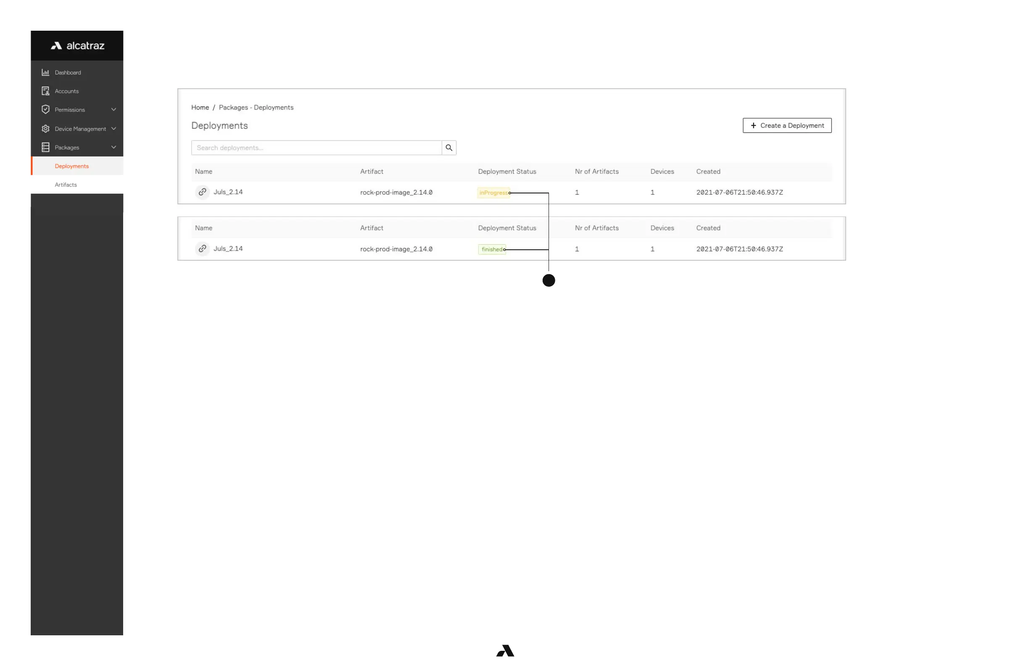
Task: Click link icon beside finished Juls_2.14
Action: coord(202,248)
